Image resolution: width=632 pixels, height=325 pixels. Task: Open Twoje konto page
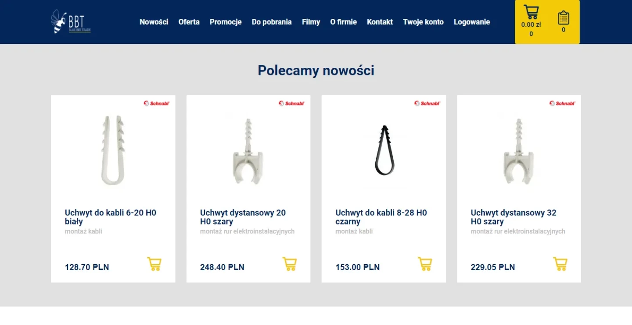(x=424, y=22)
